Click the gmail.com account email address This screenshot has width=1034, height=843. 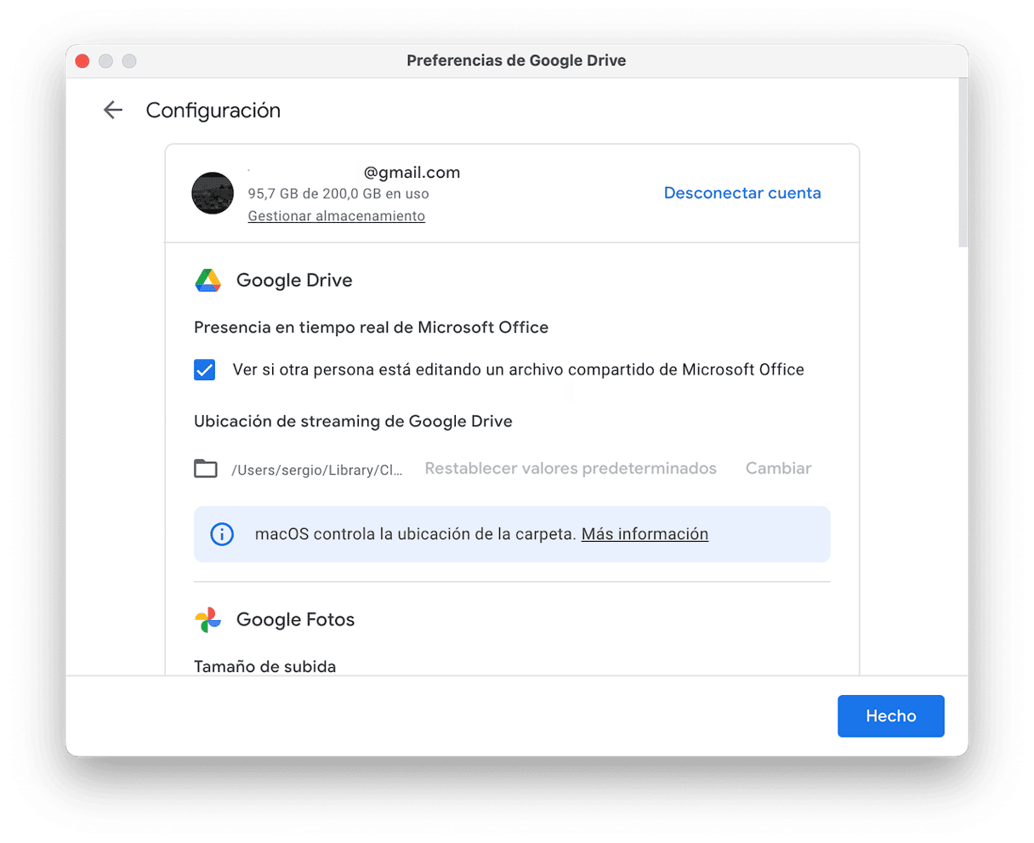pos(412,173)
